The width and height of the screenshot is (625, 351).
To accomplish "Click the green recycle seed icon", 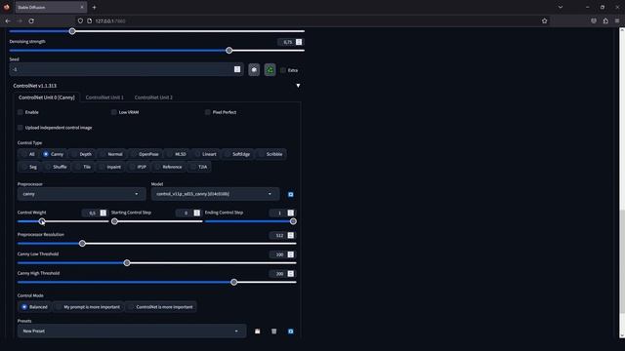I will click(270, 69).
